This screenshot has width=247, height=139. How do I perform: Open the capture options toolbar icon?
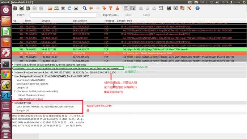point(22,8)
